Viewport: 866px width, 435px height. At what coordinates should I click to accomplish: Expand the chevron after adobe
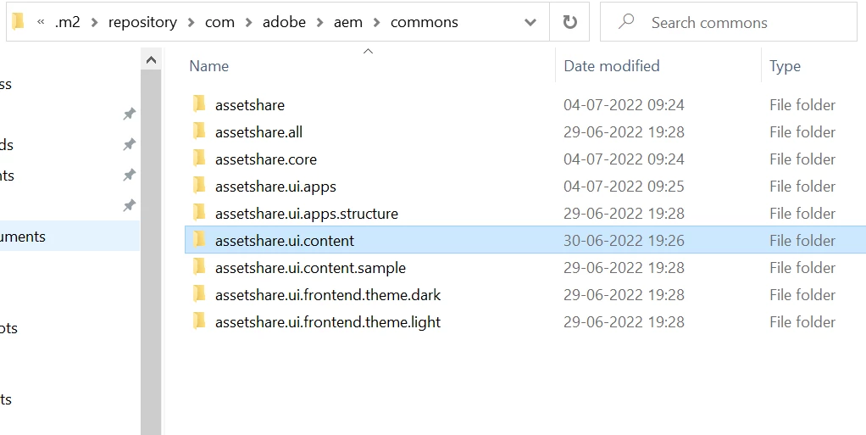tap(319, 23)
